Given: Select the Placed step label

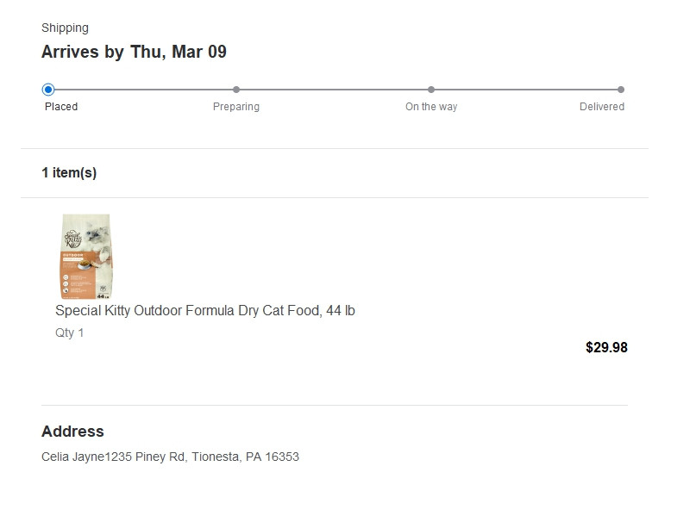Looking at the screenshot, I should [x=61, y=107].
